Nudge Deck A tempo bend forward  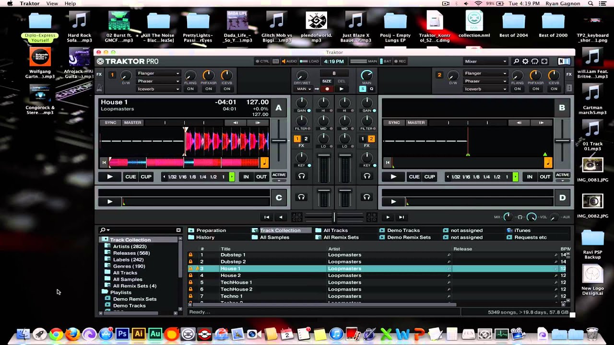(x=258, y=123)
